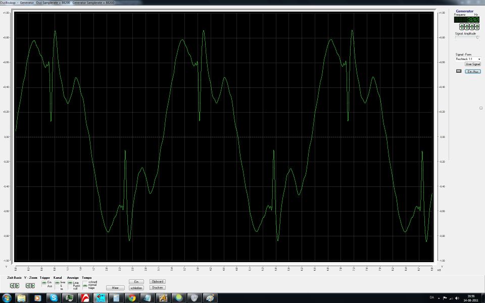Viewport: 485px width, 303px height.
Task: Decrease the first frequency digit stepper
Action: pyautogui.click(x=462, y=28)
